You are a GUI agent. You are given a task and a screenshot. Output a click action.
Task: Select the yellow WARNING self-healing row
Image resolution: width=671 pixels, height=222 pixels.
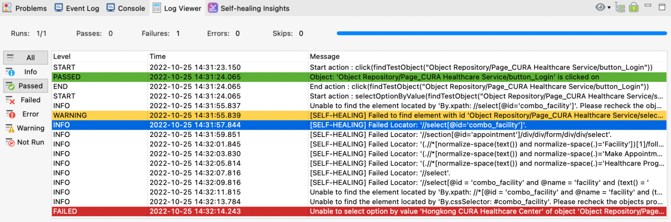[x=359, y=115]
